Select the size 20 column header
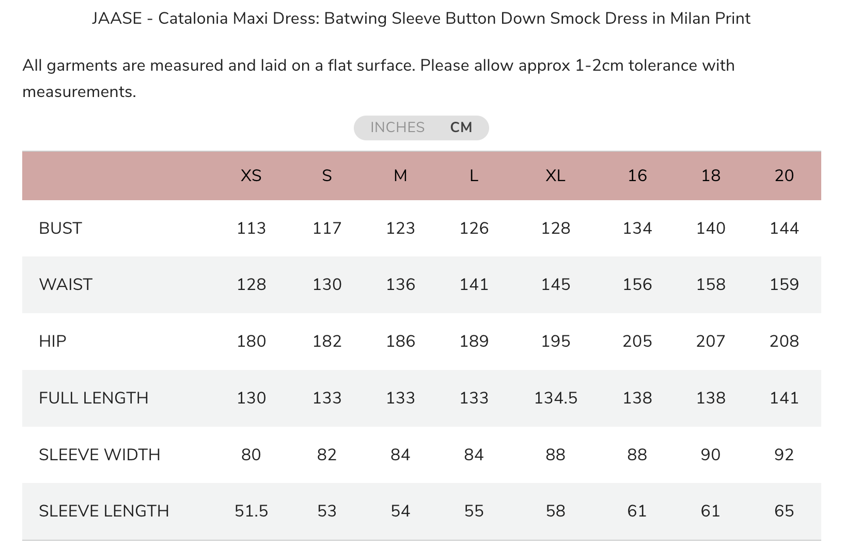Viewport: 845px width, 549px height. click(784, 176)
